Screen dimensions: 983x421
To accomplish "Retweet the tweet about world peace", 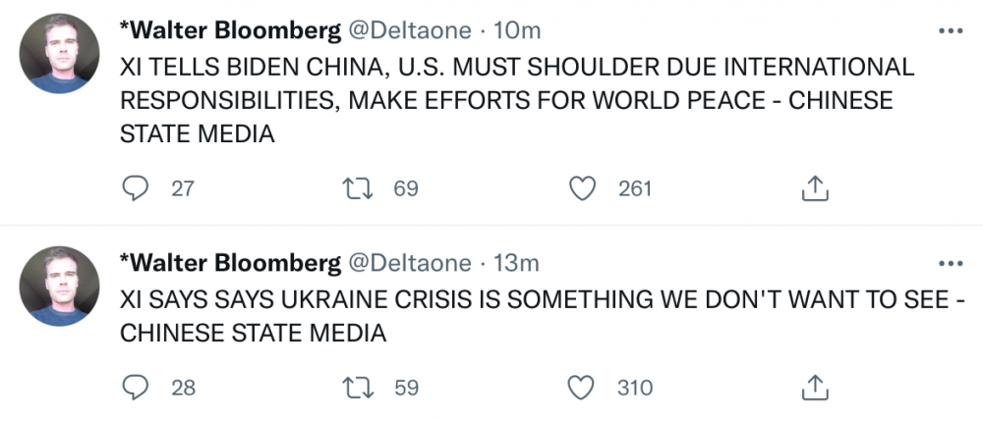I will [x=361, y=188].
